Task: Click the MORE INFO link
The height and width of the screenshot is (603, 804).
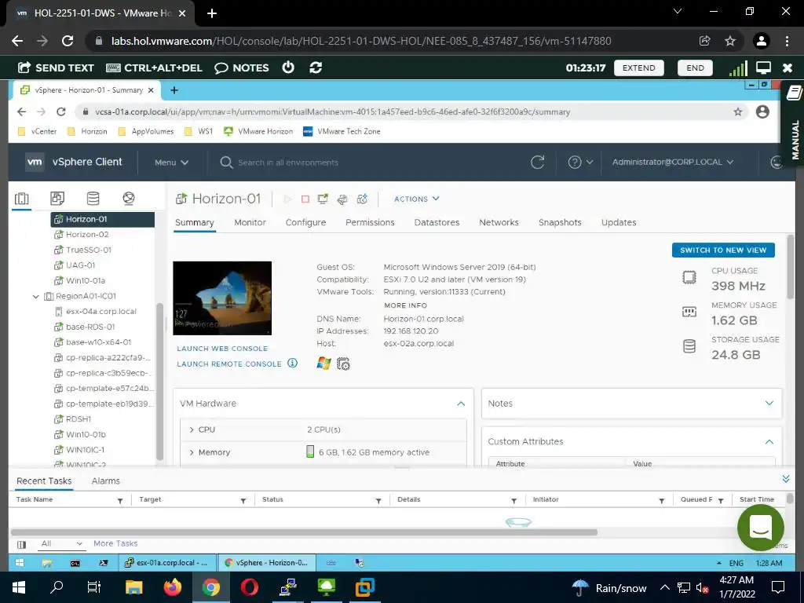Action: click(405, 305)
